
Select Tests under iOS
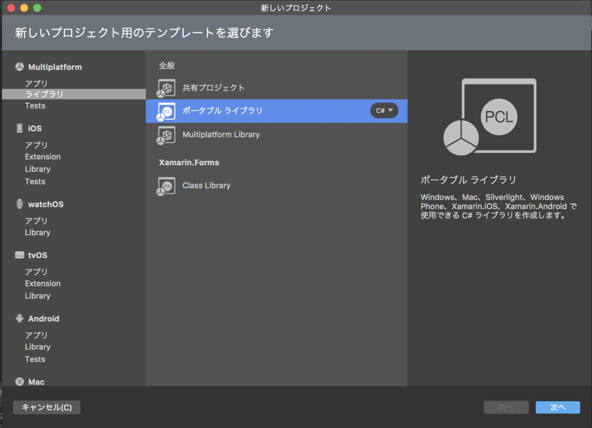click(35, 181)
